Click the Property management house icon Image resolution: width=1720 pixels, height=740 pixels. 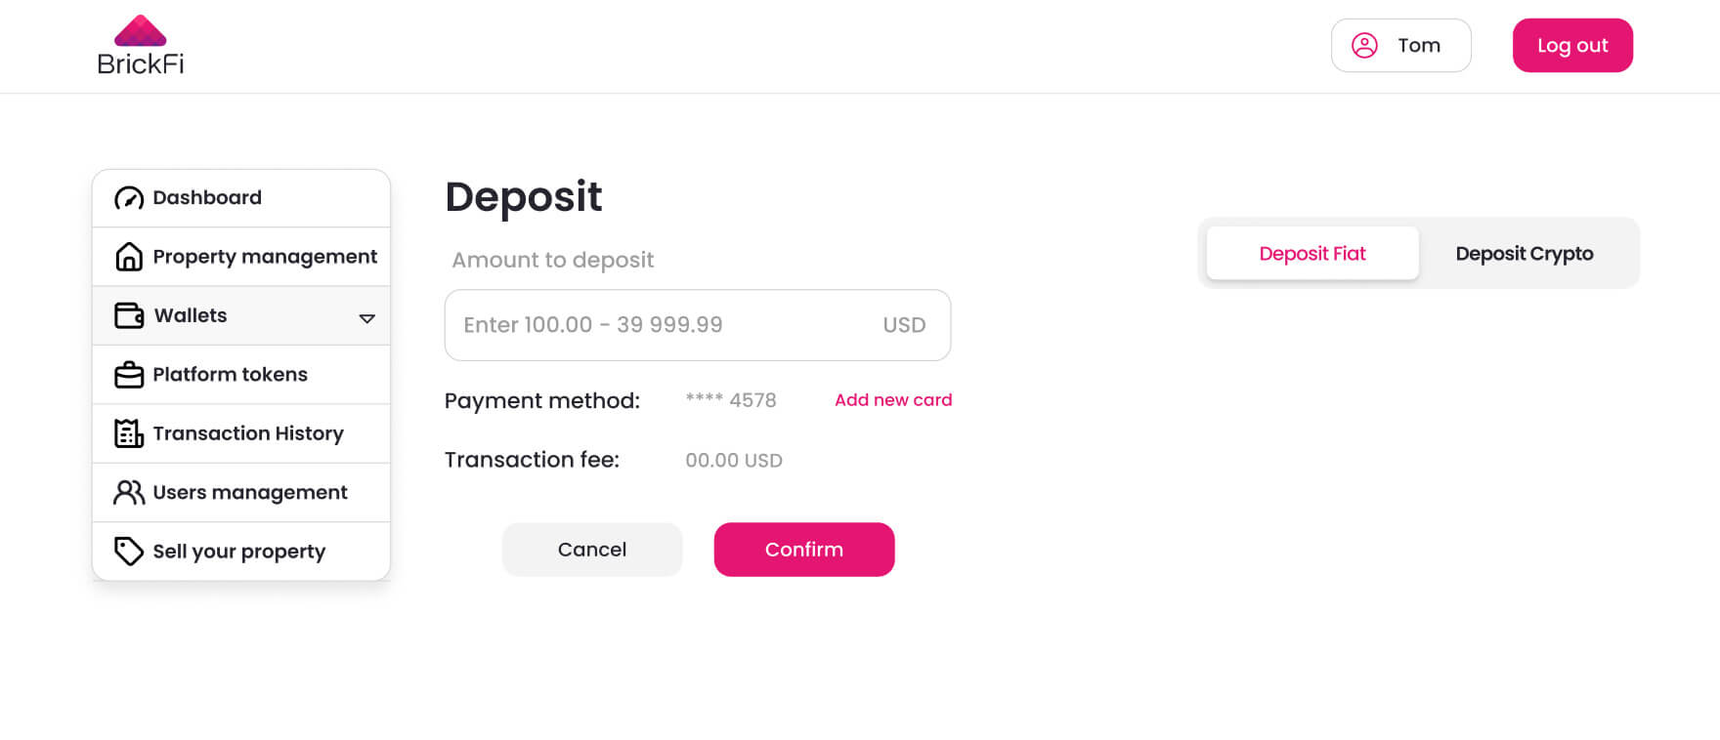[129, 257]
